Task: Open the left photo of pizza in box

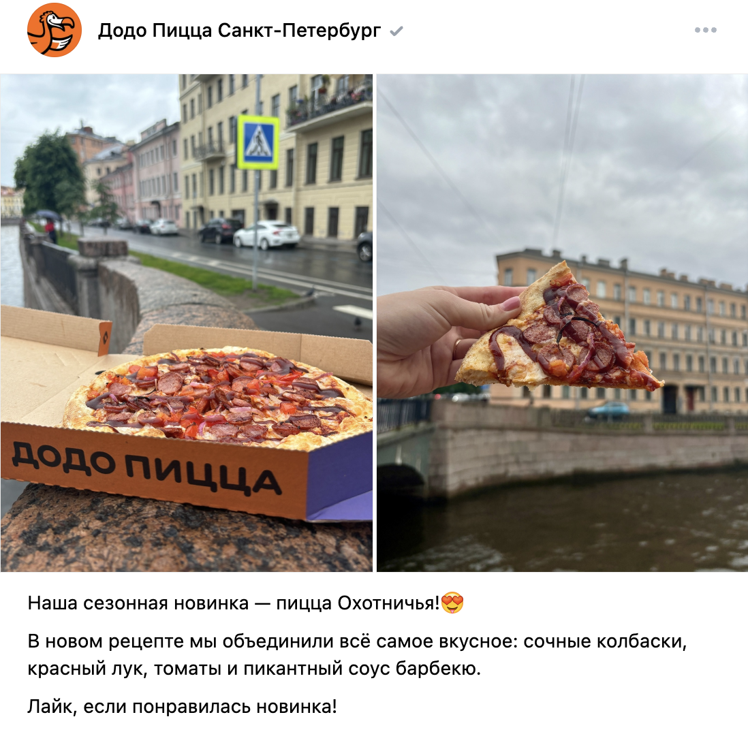Action: 187,323
